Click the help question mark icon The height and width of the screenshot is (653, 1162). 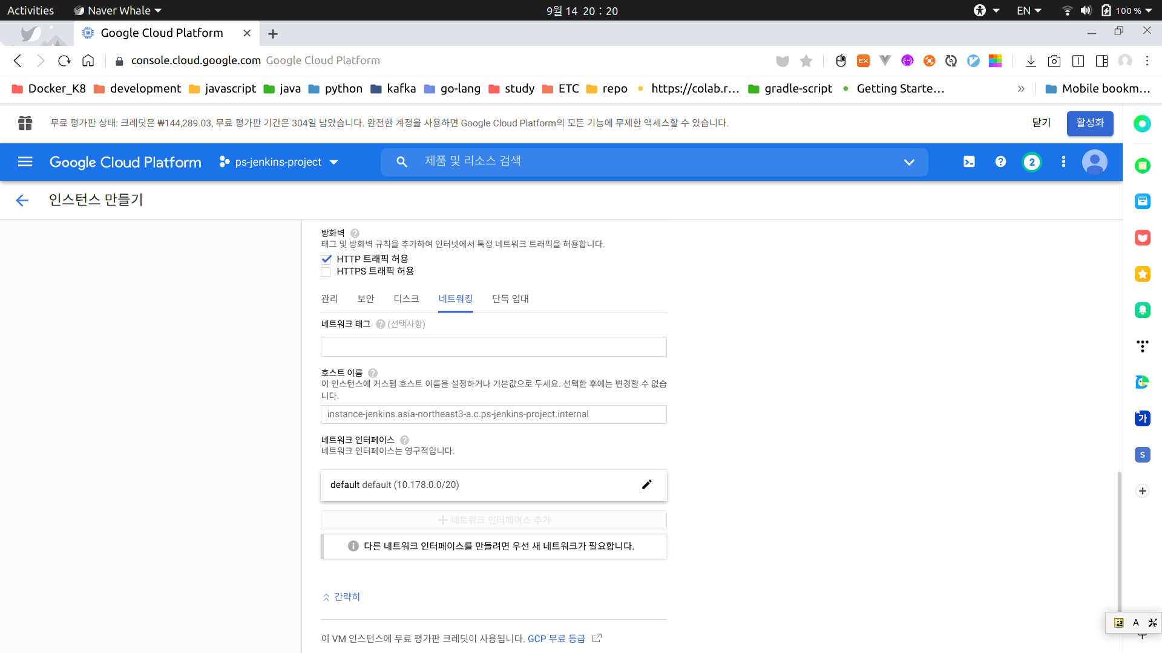point(1000,162)
